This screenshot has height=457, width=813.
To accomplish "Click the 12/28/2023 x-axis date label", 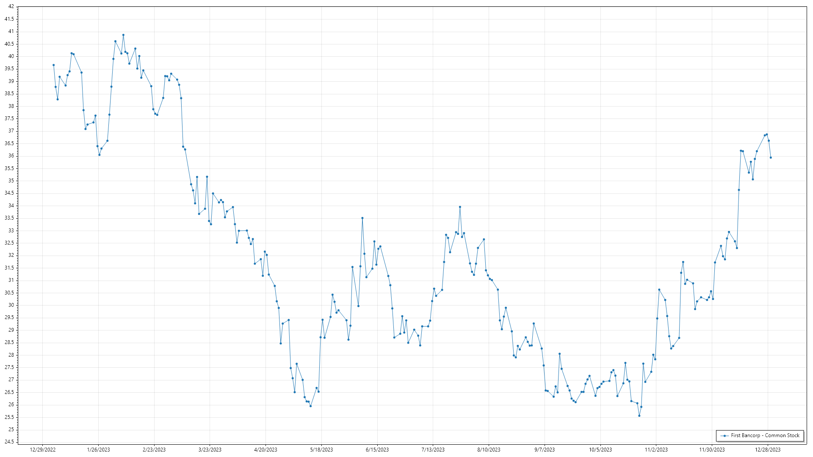I will click(x=768, y=450).
